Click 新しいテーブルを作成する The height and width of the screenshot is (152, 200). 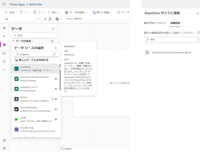pos(31,60)
